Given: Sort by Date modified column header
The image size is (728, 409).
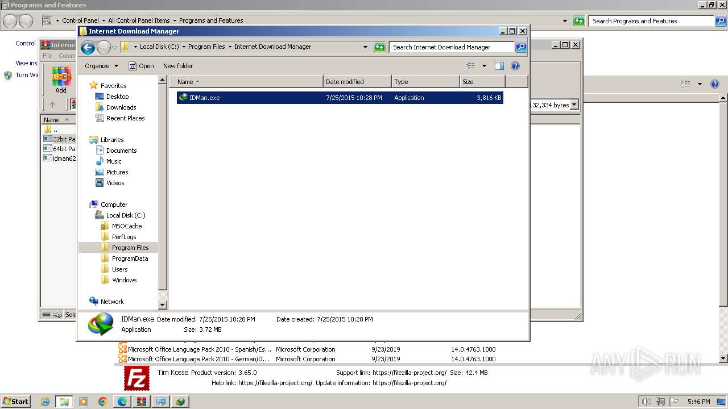Looking at the screenshot, I should (357, 82).
